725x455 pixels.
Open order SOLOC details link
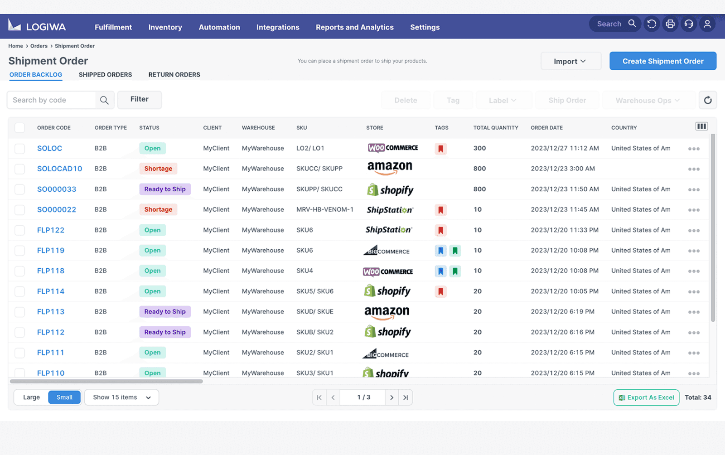click(x=49, y=148)
